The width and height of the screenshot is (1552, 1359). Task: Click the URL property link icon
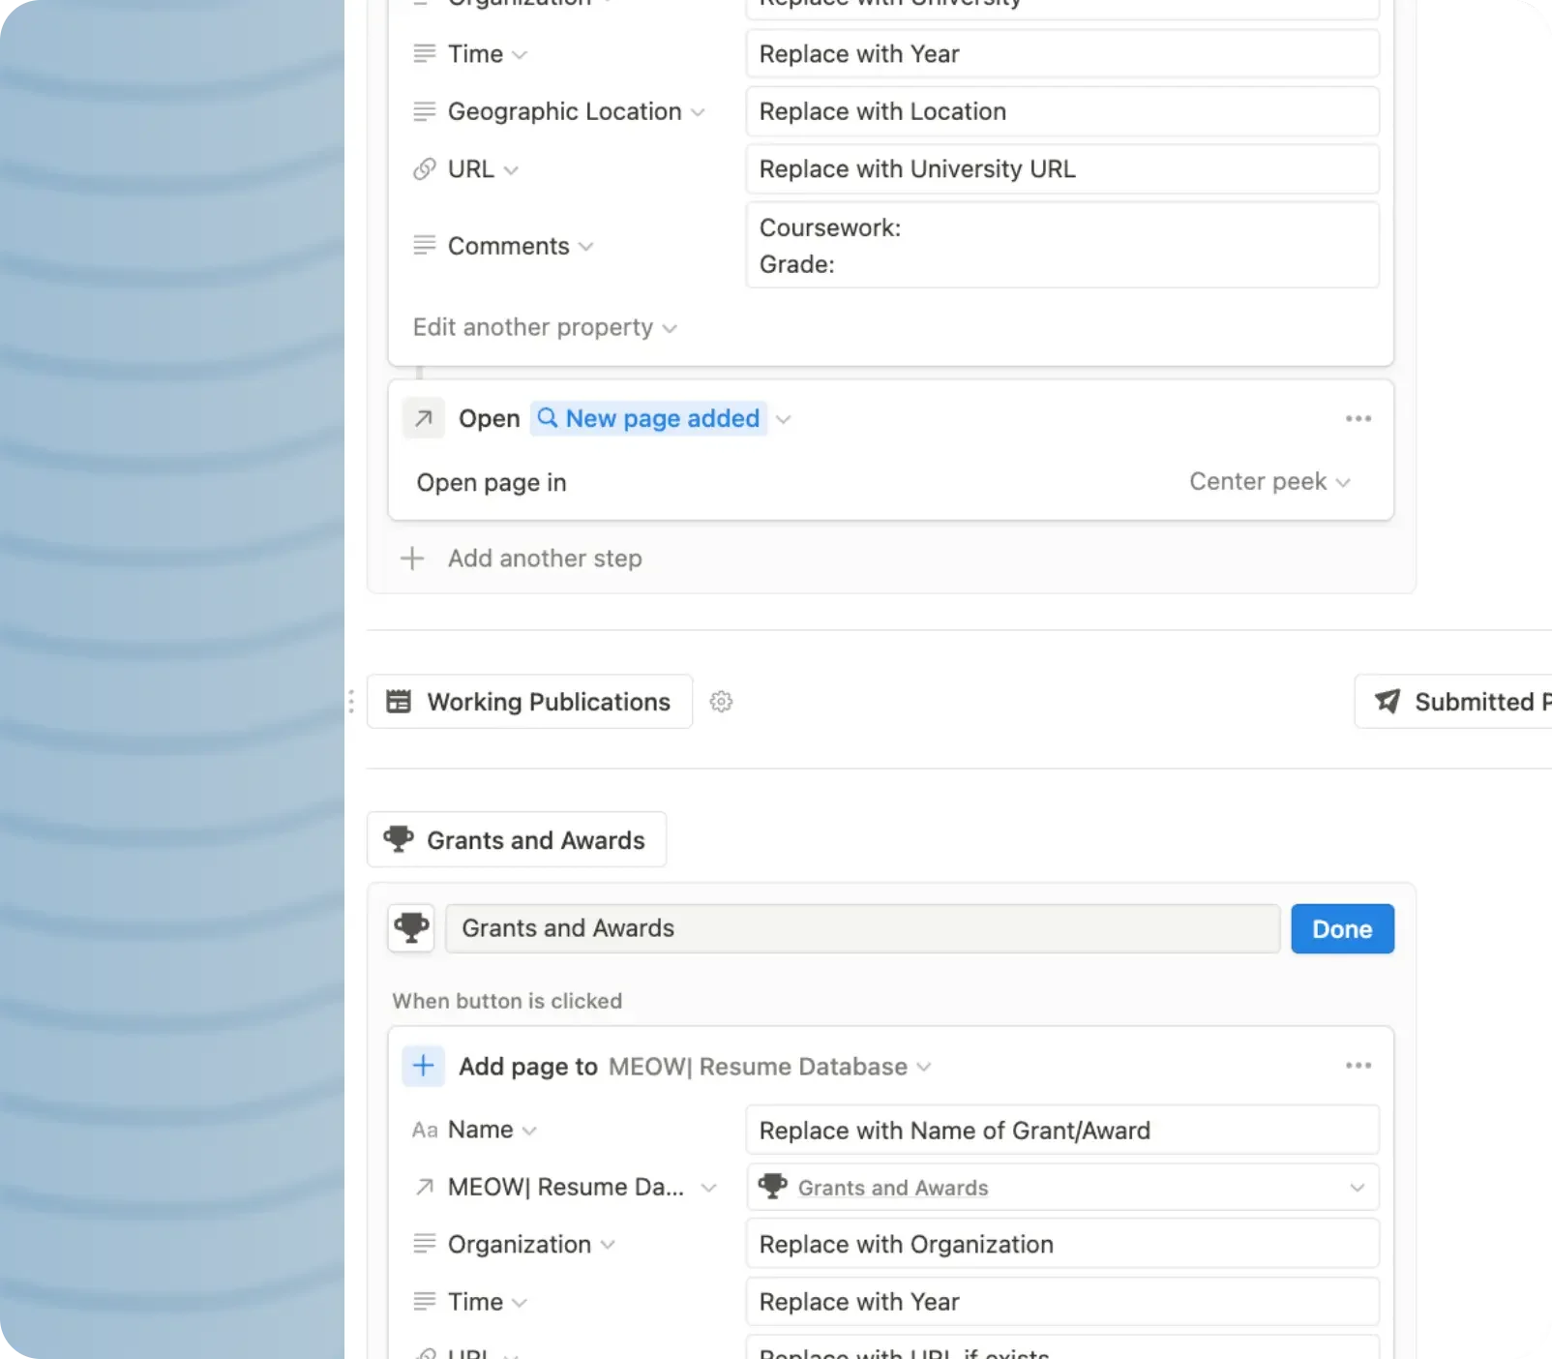coord(424,168)
